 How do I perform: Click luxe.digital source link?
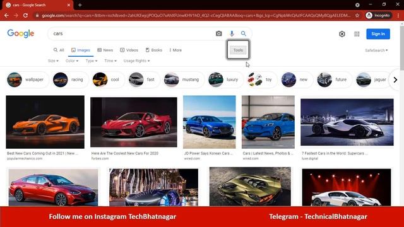pos(310,158)
